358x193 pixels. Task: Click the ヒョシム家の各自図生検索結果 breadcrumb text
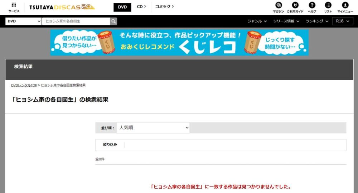(x=63, y=85)
